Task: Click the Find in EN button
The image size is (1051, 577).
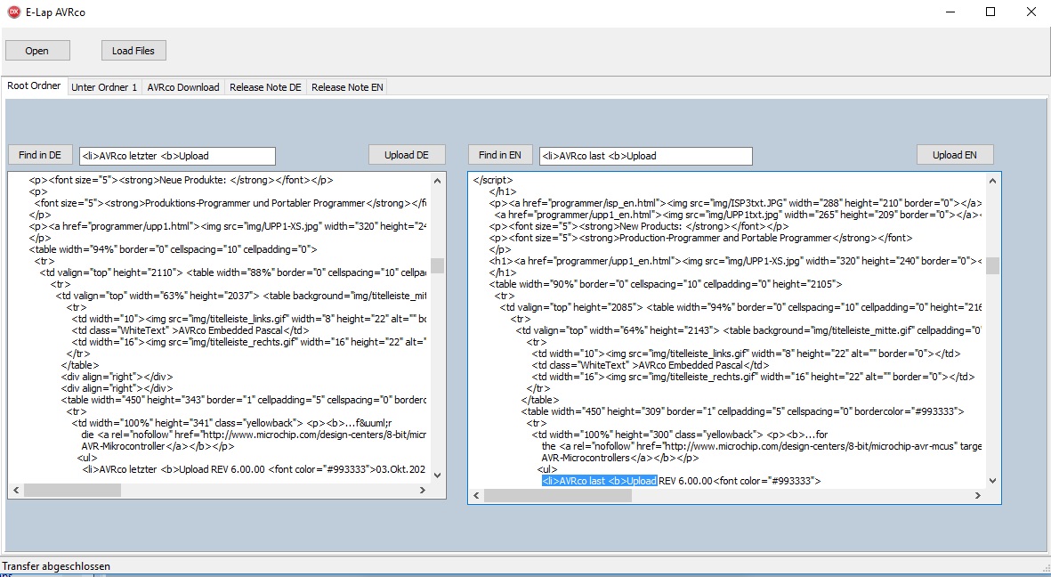Action: [500, 155]
